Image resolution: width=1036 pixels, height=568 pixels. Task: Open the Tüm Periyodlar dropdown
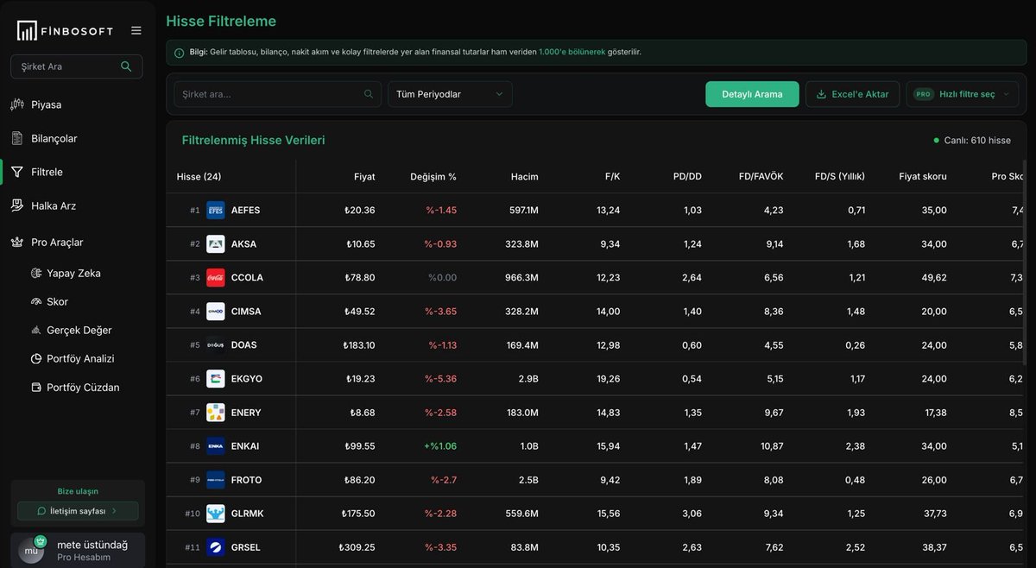(x=450, y=94)
